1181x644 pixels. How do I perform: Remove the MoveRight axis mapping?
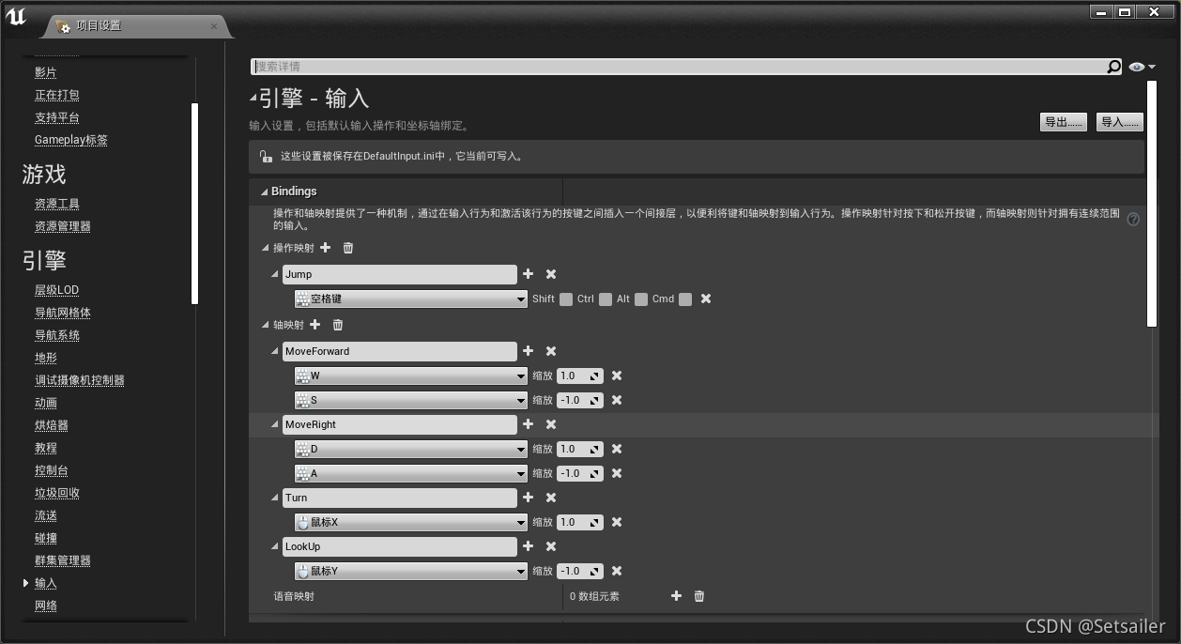[x=551, y=424]
